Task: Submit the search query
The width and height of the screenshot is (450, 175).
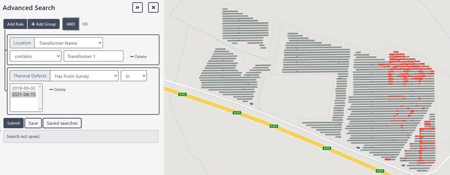Action: pos(13,123)
